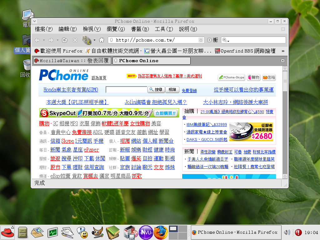Open the search engine selector dropdown
This screenshot has width=320, height=240.
(x=226, y=40)
